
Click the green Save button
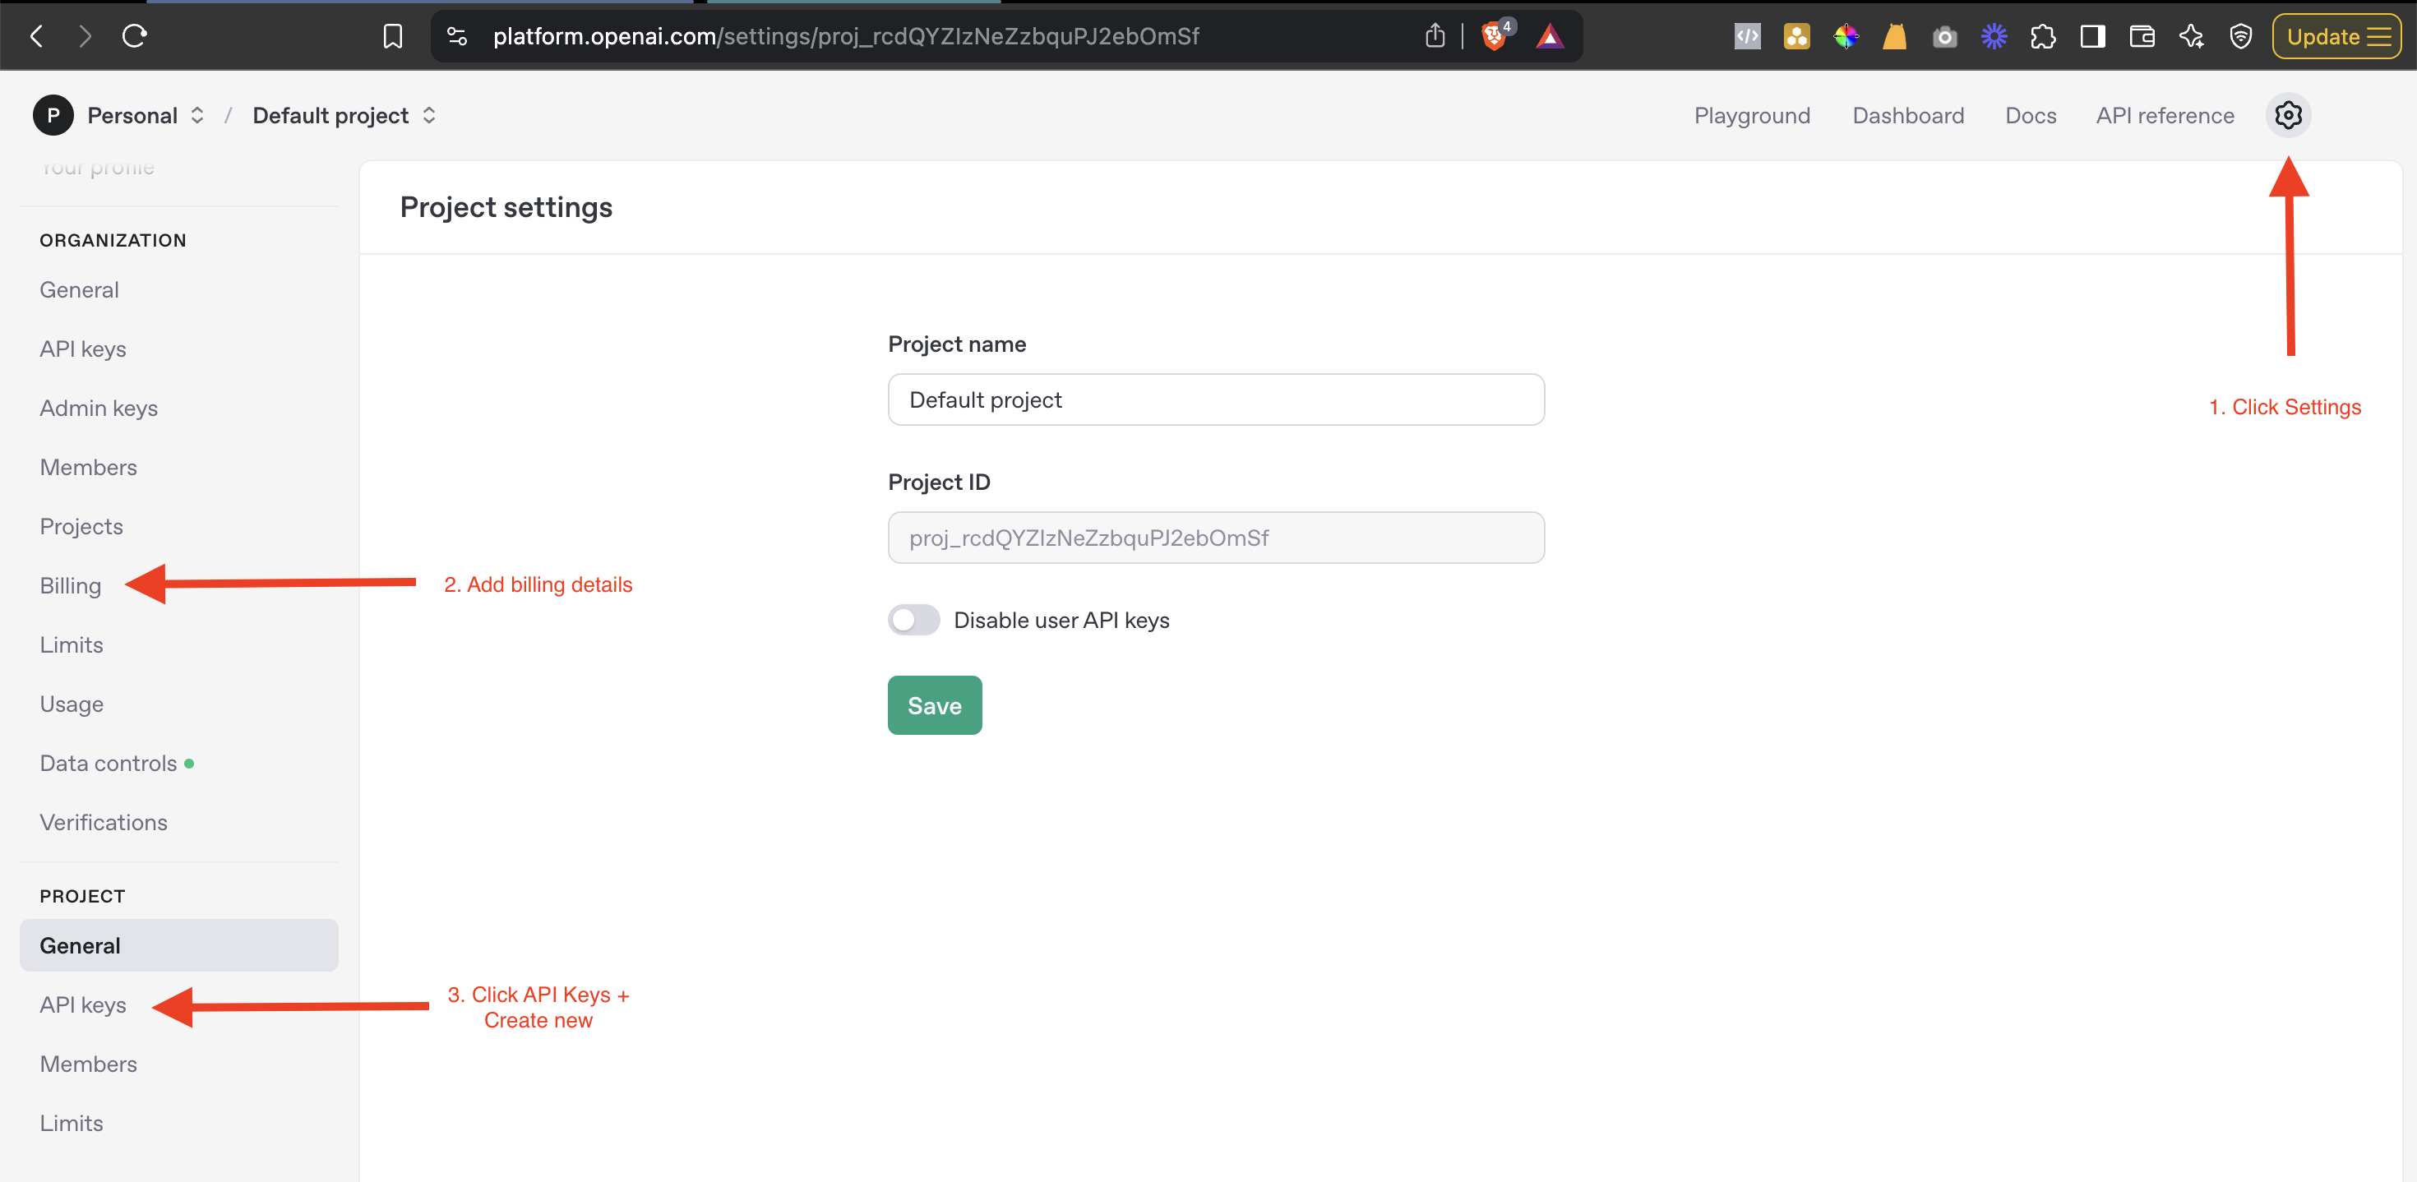(x=934, y=705)
